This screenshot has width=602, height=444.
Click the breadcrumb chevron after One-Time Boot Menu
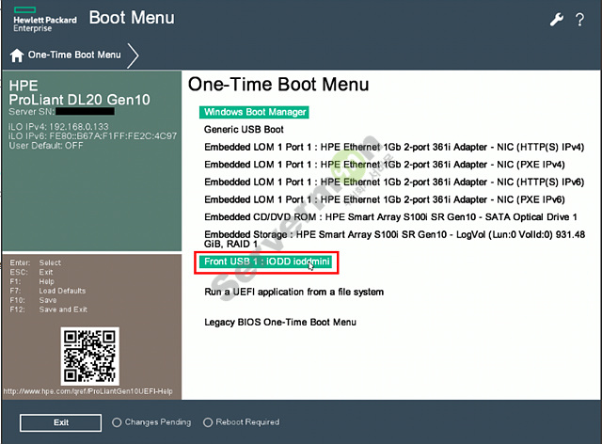(133, 55)
